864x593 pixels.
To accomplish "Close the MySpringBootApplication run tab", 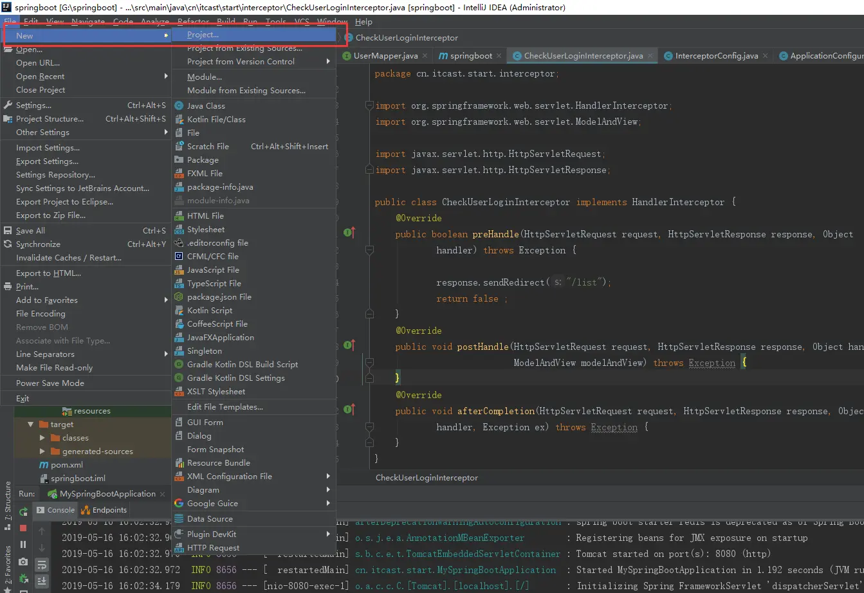I will (x=163, y=494).
